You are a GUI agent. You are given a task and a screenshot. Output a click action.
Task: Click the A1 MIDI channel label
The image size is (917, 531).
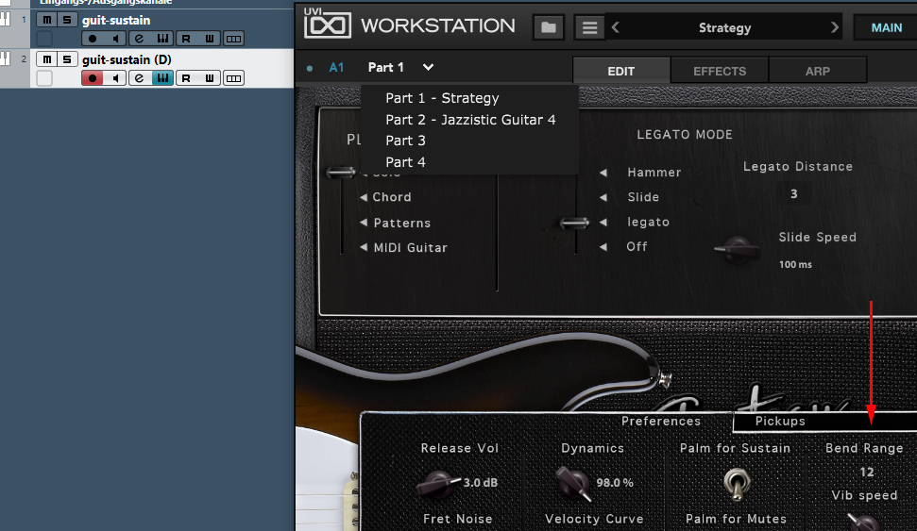(336, 67)
